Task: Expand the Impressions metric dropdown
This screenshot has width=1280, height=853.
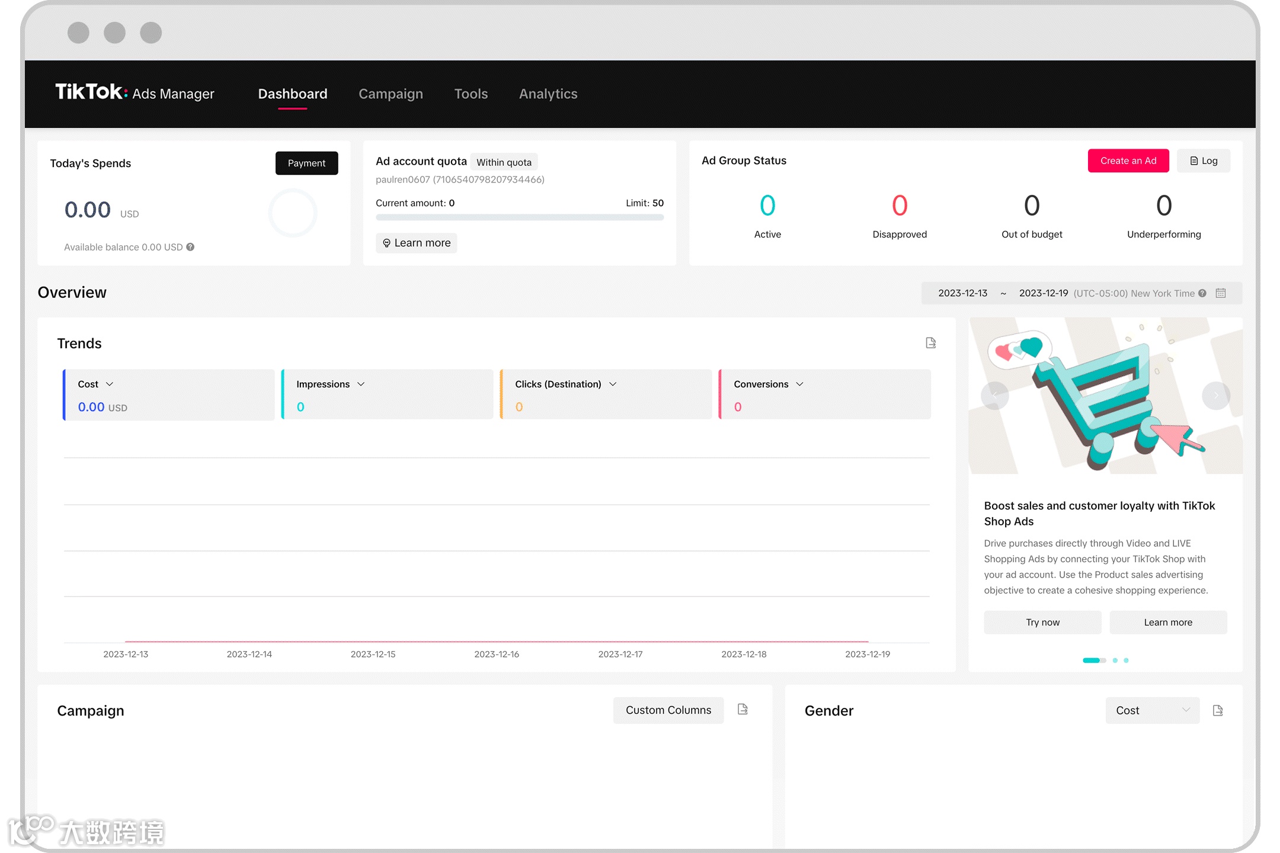Action: [361, 384]
